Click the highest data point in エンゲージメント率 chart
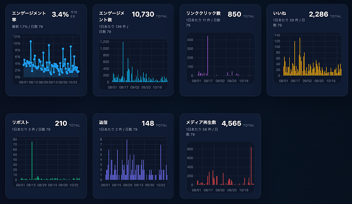The image size is (352, 204). [31, 41]
